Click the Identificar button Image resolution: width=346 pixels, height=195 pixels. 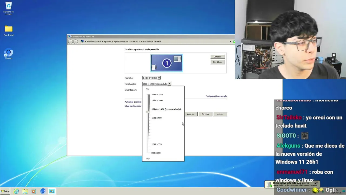[218, 62]
